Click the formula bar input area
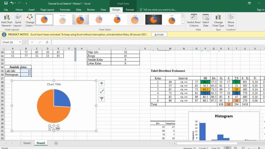This screenshot has width=265, height=149. coord(158,42)
